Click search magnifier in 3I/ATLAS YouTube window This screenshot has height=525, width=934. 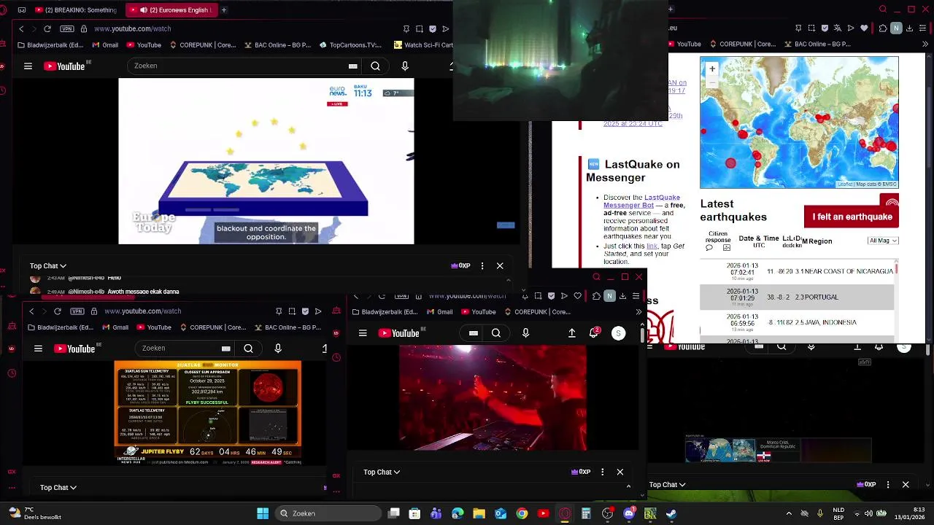[248, 349]
